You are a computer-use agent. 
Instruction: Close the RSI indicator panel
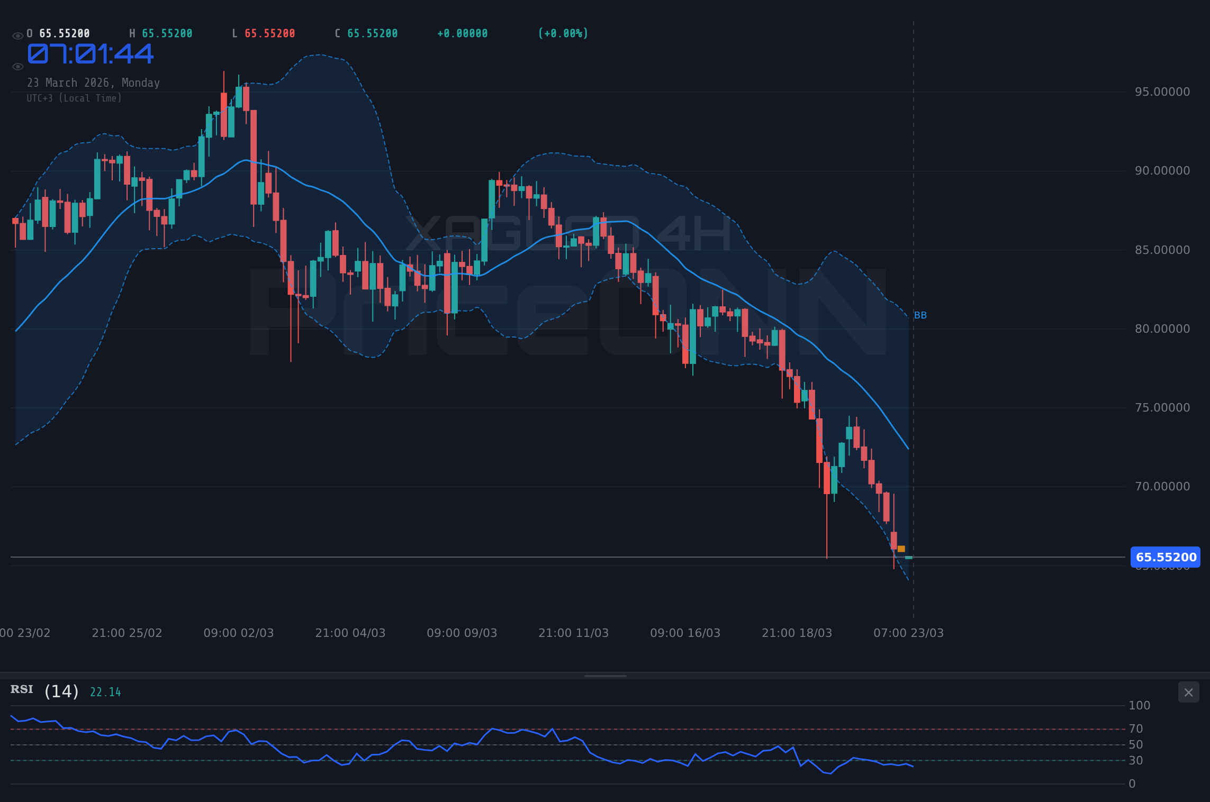[1188, 692]
